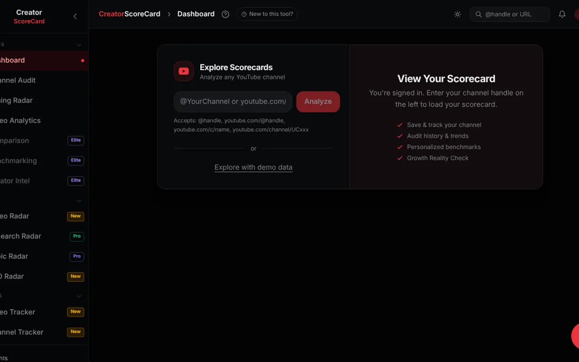Click the Elite badge beside Comparison
The width and height of the screenshot is (579, 362).
point(76,140)
